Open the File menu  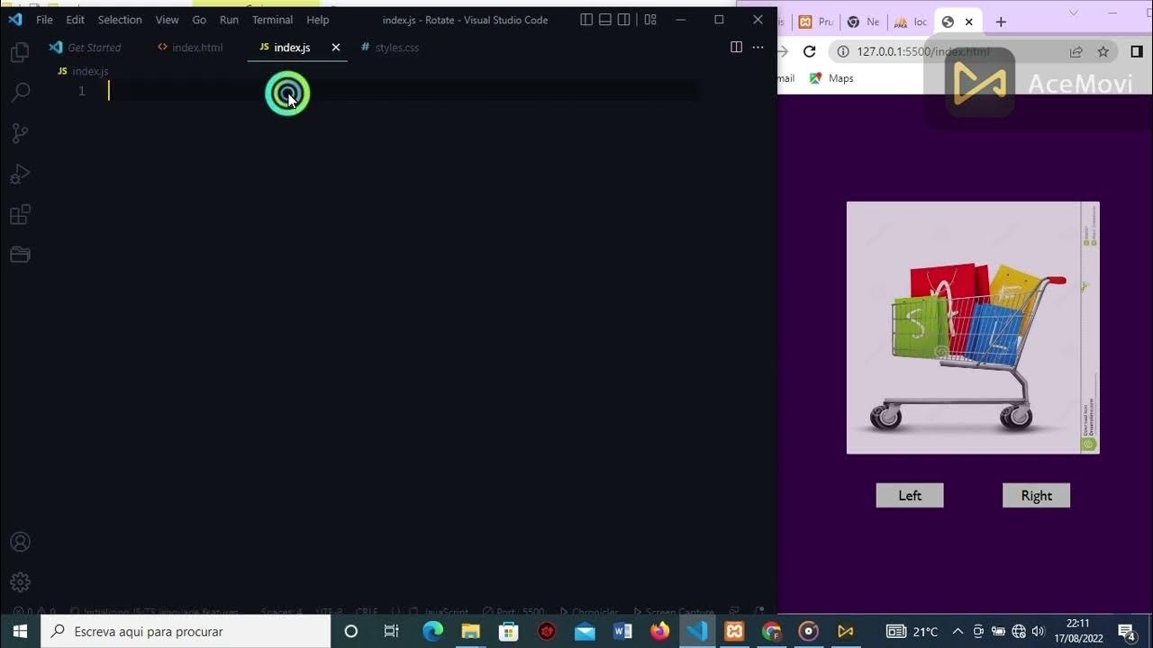[44, 20]
